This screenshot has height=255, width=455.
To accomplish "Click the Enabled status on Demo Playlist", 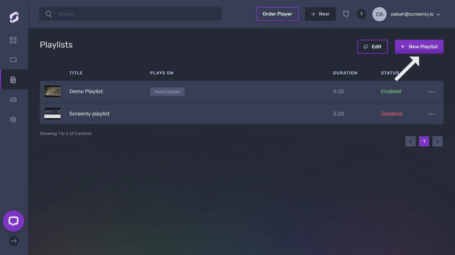I will (x=391, y=91).
